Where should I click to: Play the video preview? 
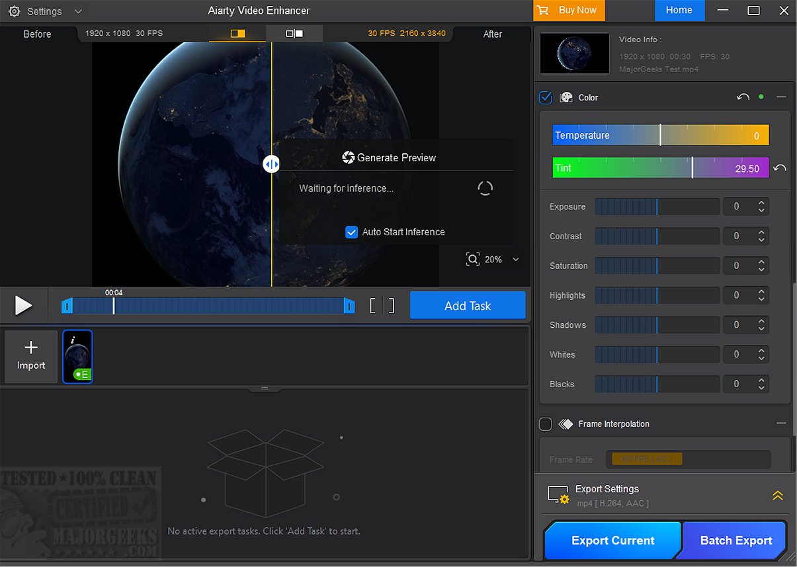click(x=23, y=305)
